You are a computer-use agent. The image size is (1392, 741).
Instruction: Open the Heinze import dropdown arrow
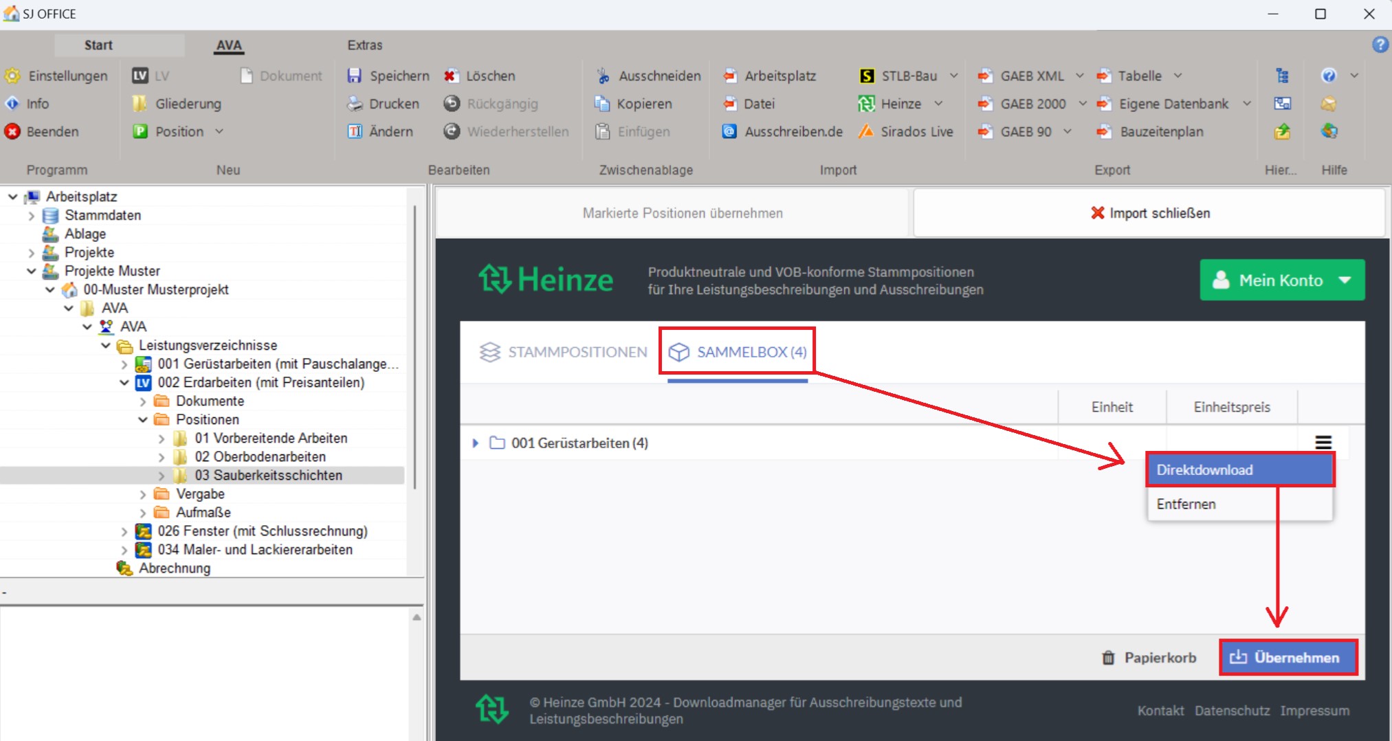click(x=938, y=104)
